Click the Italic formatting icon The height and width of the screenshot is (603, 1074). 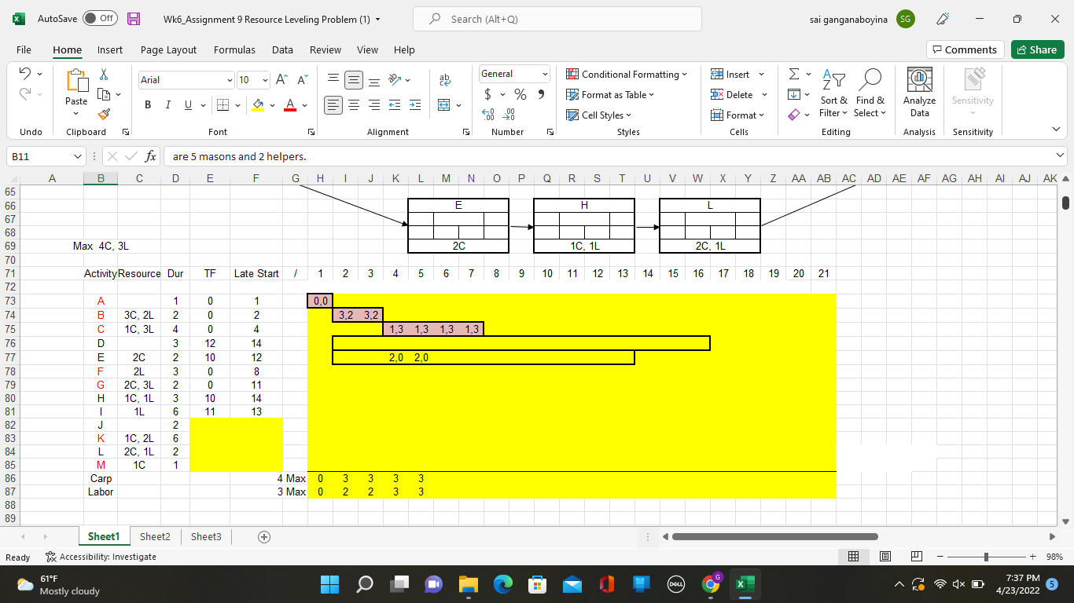click(x=167, y=105)
